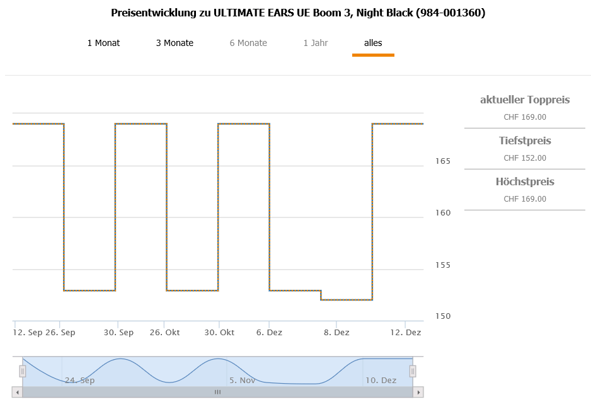
Task: Click the Tiefstpreis value CHF 152.00
Action: coord(525,158)
